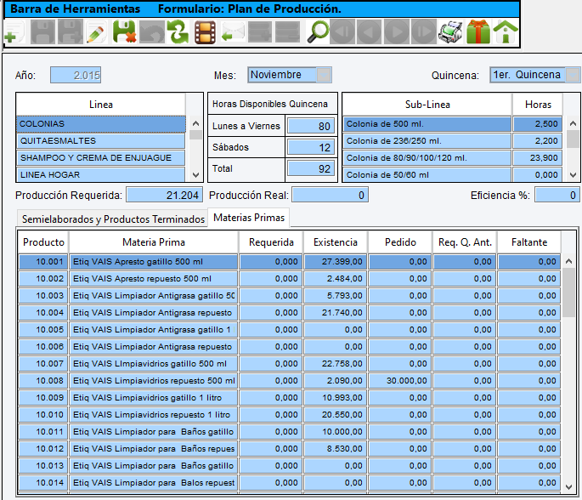The width and height of the screenshot is (582, 500).
Task: Click the pencil edit icon
Action: coord(97,32)
